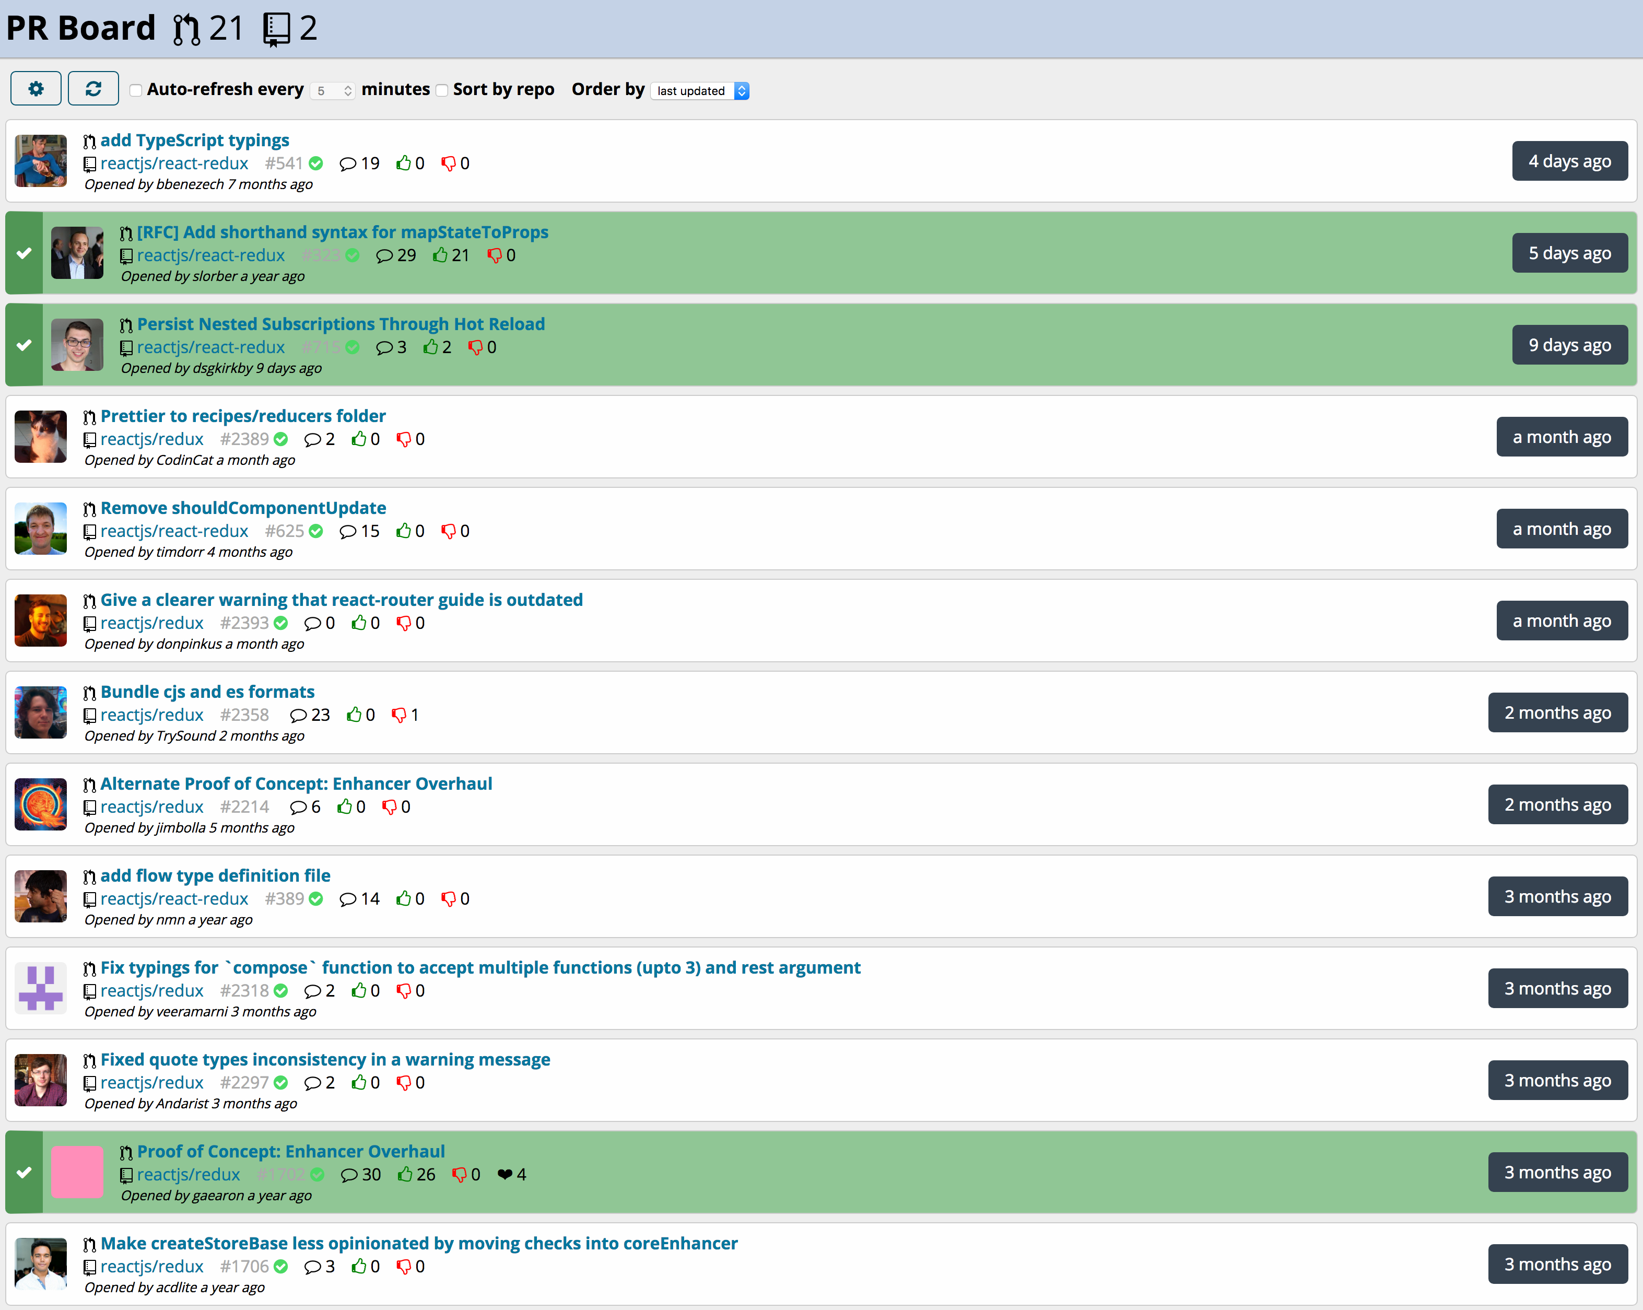Click green status check next to #2389
The image size is (1643, 1310).
pos(281,439)
